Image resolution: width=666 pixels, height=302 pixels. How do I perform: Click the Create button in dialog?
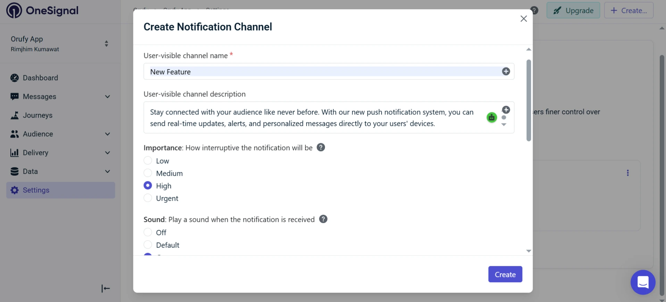click(505, 274)
